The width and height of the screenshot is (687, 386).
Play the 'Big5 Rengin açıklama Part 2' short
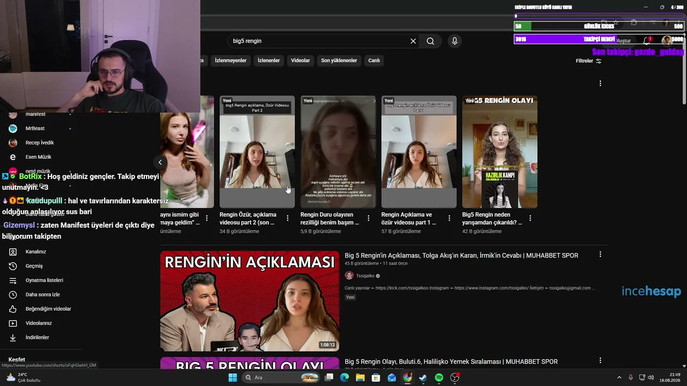tap(257, 152)
